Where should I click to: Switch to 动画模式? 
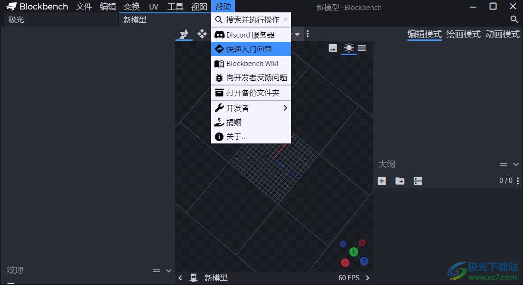[x=503, y=34]
